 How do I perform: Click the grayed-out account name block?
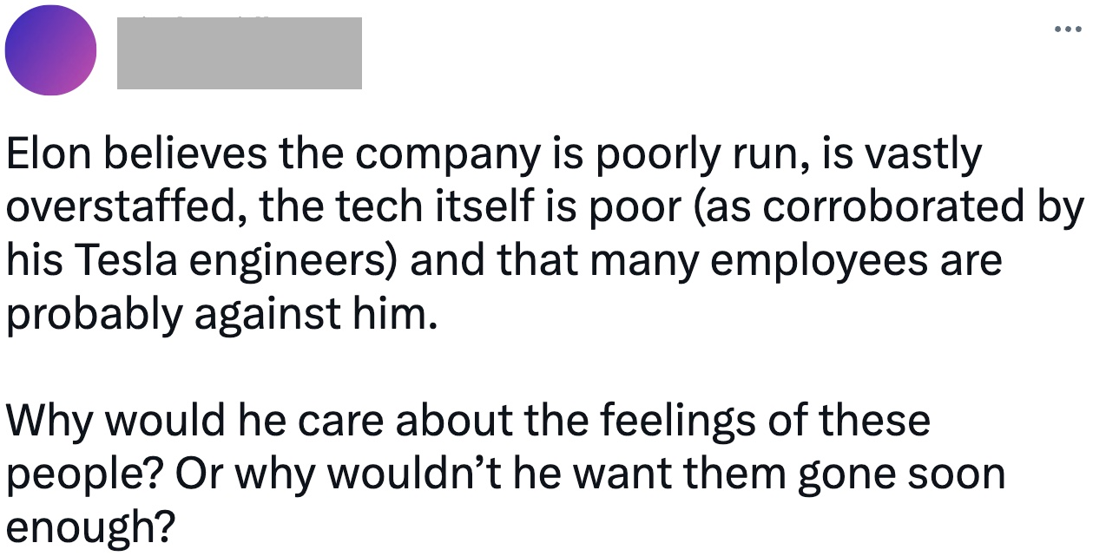[239, 54]
